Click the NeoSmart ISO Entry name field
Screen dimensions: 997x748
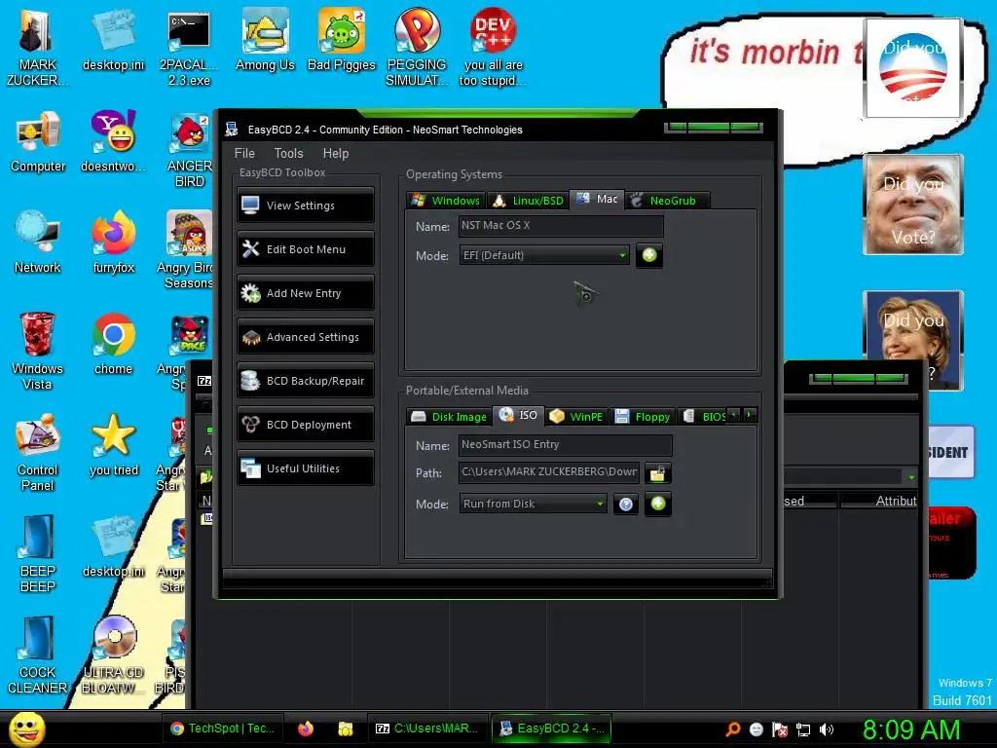click(566, 444)
